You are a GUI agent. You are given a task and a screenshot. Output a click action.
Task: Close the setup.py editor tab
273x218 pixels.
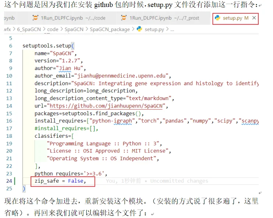[x=254, y=18]
